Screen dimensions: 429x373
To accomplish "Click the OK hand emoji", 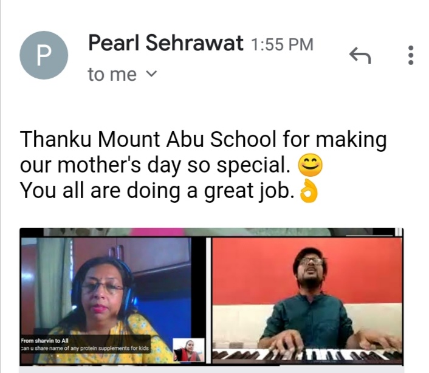I will click(309, 191).
